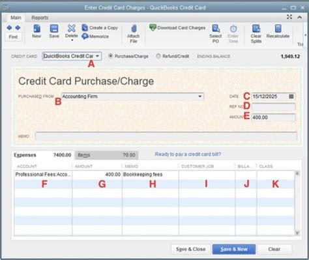Open the Purchased From dropdown
Viewport: 309px width, 260px height.
click(200, 96)
